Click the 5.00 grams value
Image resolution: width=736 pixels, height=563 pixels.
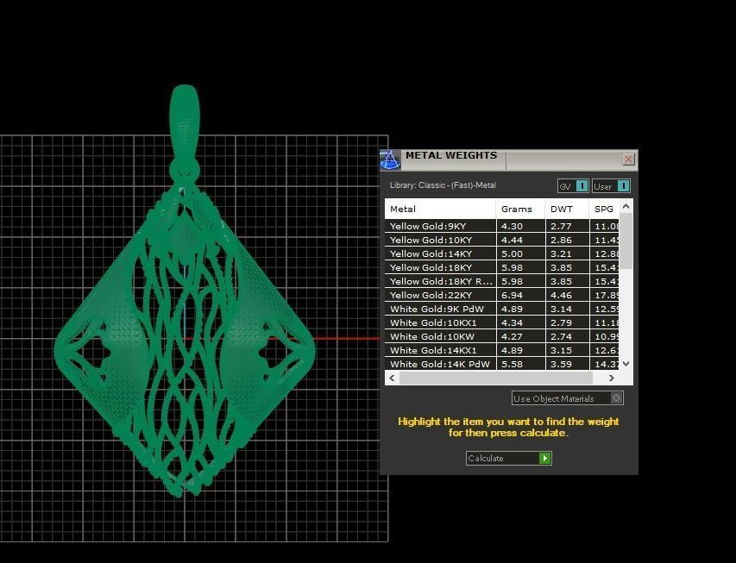pos(512,253)
